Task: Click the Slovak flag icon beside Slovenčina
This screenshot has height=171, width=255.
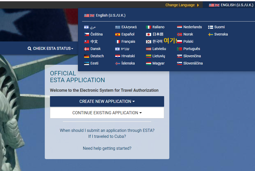Action: coord(179,56)
